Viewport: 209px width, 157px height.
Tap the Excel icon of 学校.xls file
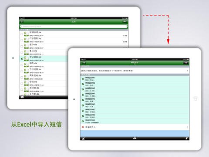point(26,84)
